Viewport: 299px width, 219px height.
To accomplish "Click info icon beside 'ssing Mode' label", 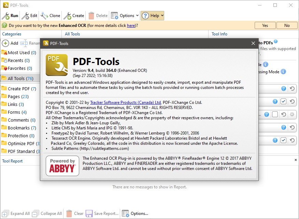I will click(x=283, y=72).
